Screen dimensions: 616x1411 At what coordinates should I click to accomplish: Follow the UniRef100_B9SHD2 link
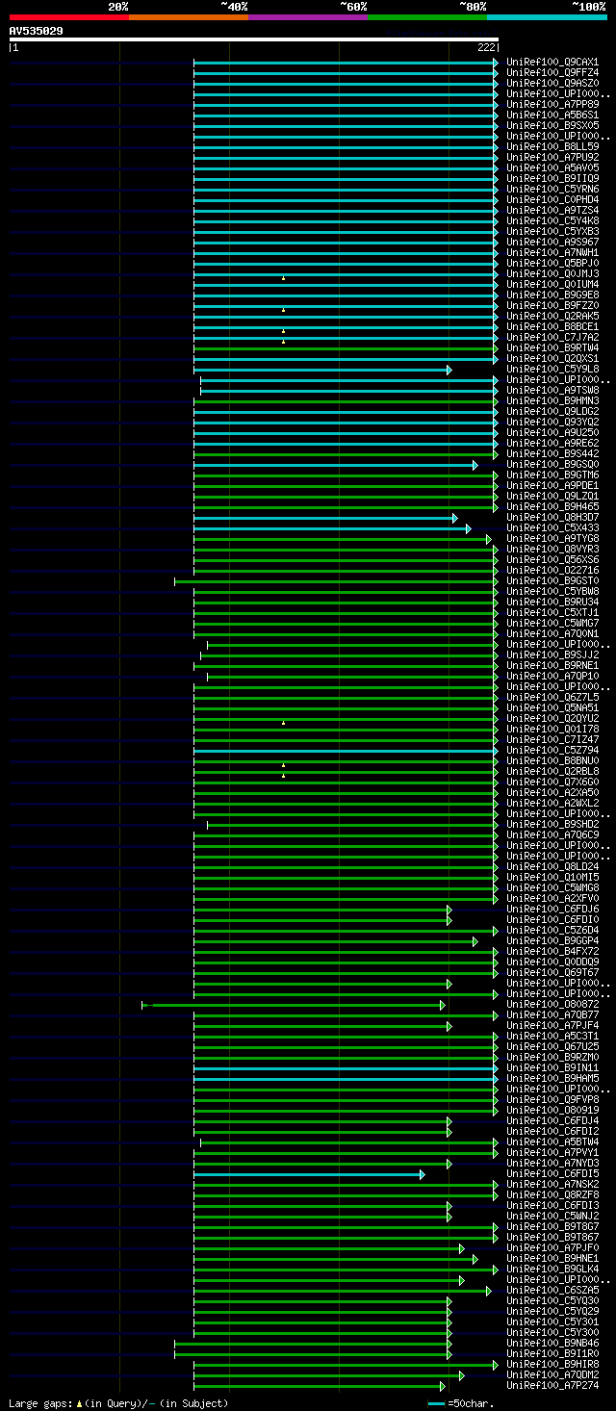[x=552, y=824]
